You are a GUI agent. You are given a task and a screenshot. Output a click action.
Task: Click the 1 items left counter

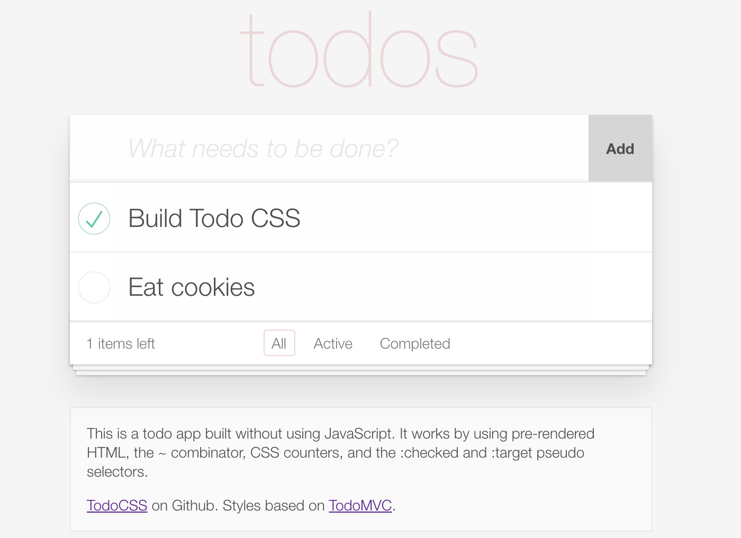click(121, 343)
